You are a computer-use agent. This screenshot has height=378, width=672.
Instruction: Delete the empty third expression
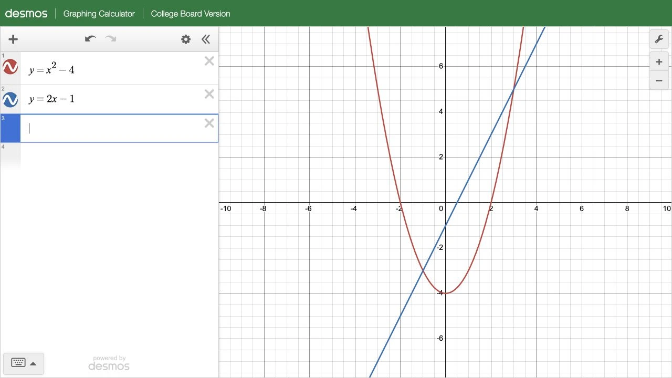(x=209, y=123)
